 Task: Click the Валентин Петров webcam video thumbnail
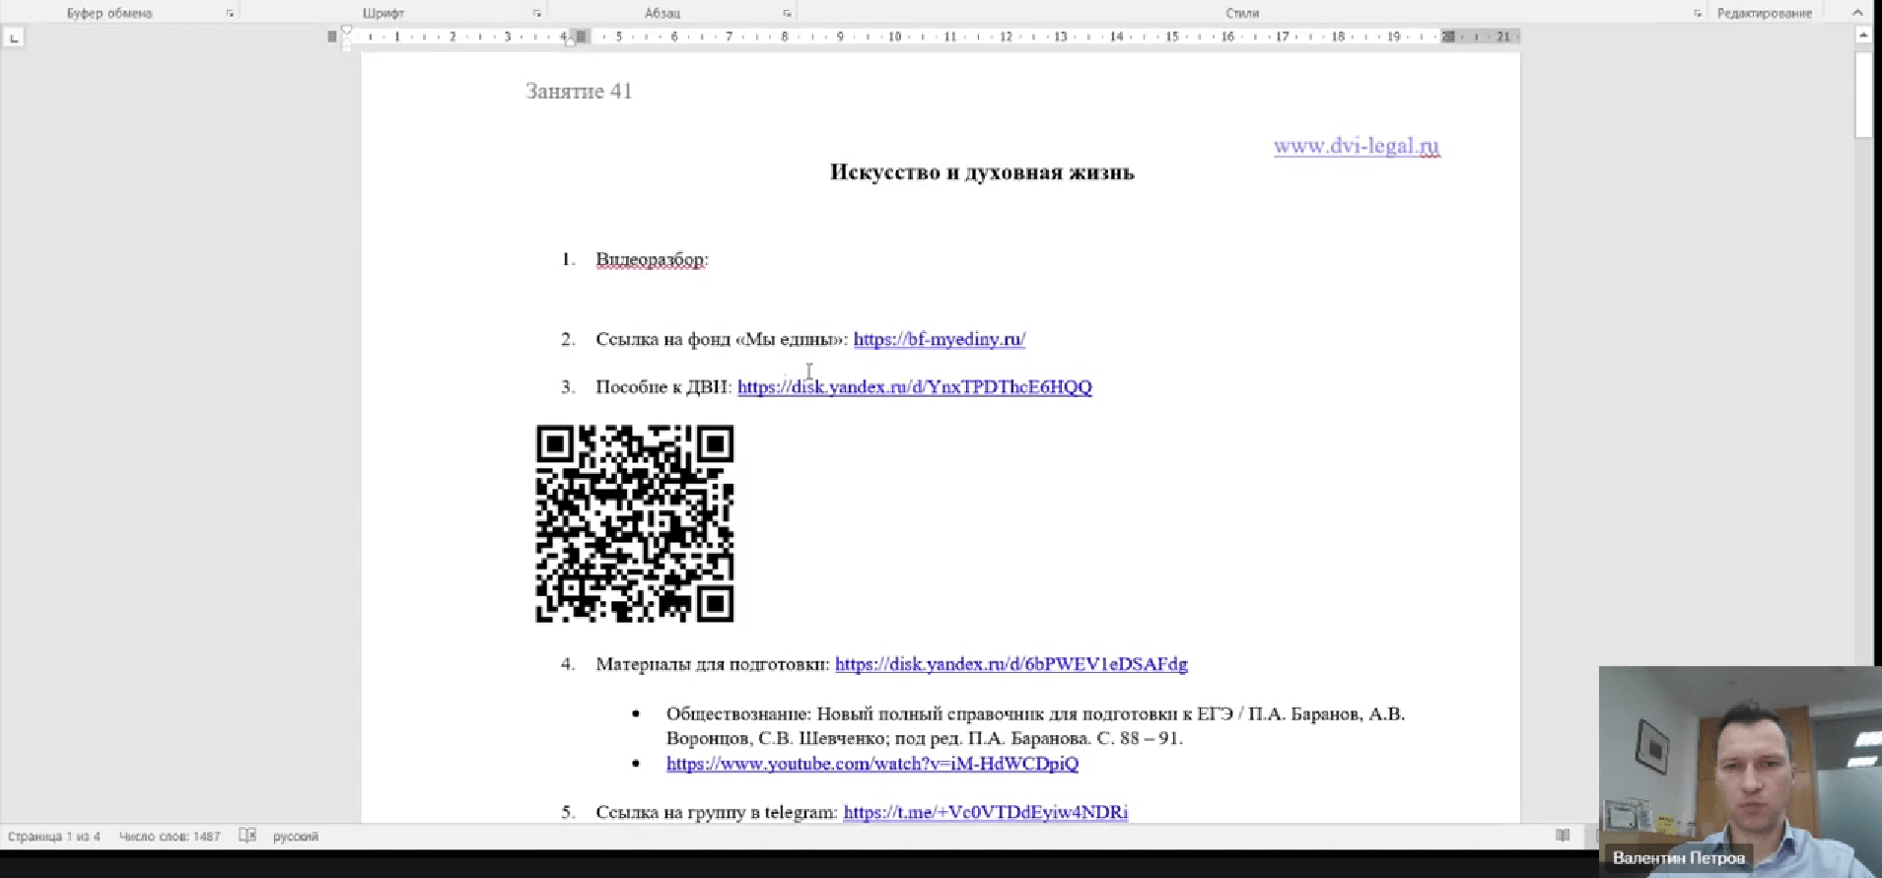[x=1740, y=772]
